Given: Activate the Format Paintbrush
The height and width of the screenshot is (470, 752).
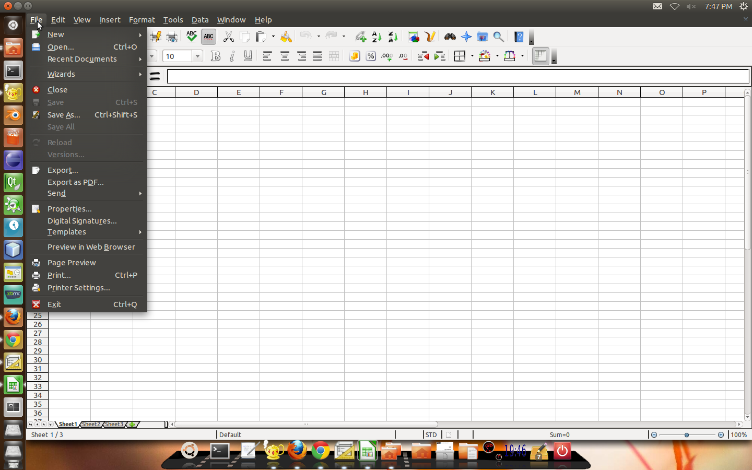Looking at the screenshot, I should pyautogui.click(x=286, y=37).
